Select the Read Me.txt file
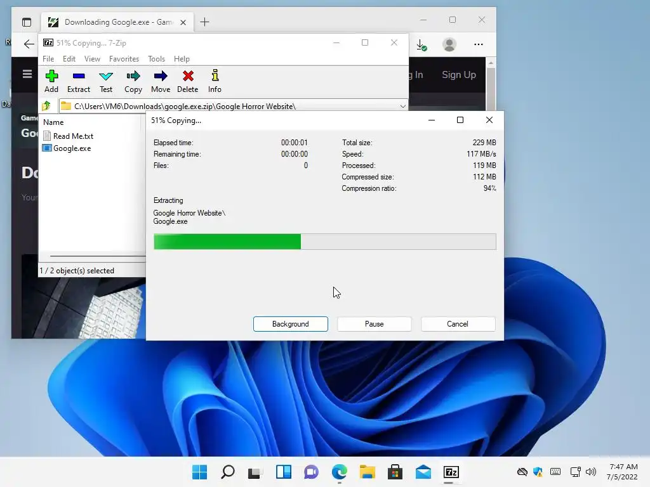The height and width of the screenshot is (487, 650). (x=69, y=136)
